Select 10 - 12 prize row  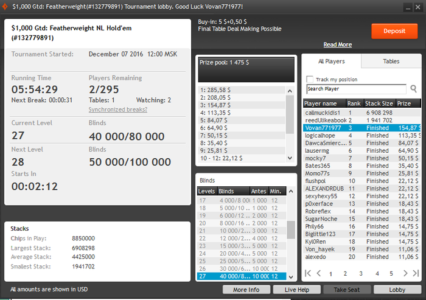point(242,158)
